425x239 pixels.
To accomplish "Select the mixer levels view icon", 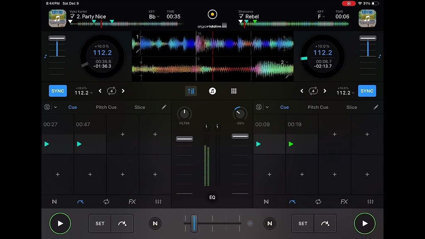I will pyautogui.click(x=191, y=91).
